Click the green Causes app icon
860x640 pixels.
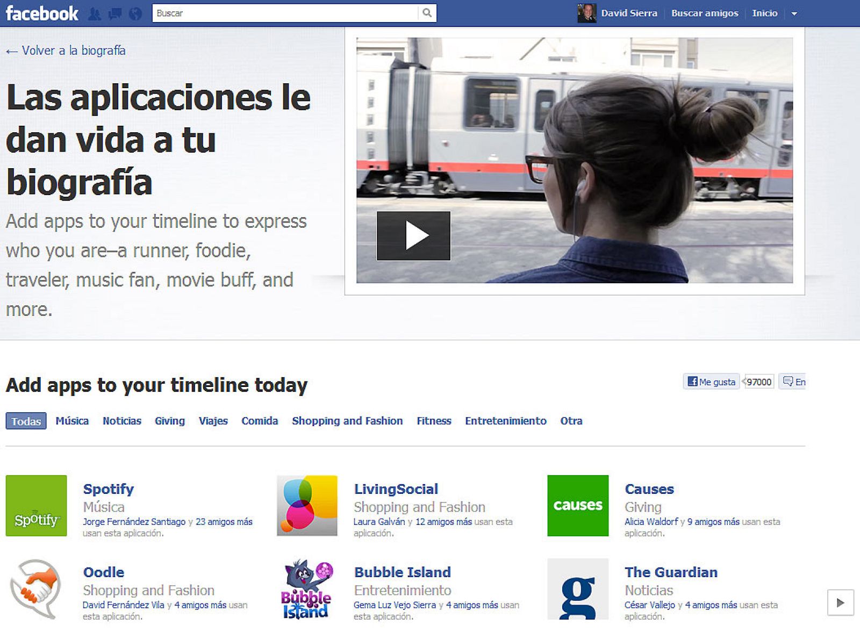pyautogui.click(x=577, y=506)
